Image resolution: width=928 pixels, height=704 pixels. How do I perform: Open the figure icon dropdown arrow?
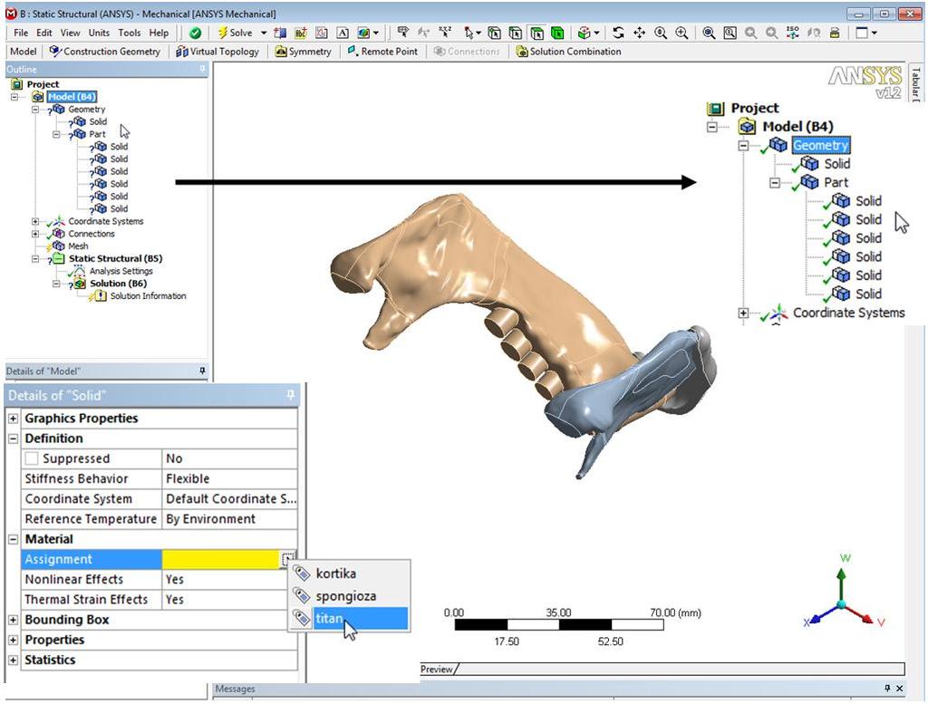pos(376,34)
